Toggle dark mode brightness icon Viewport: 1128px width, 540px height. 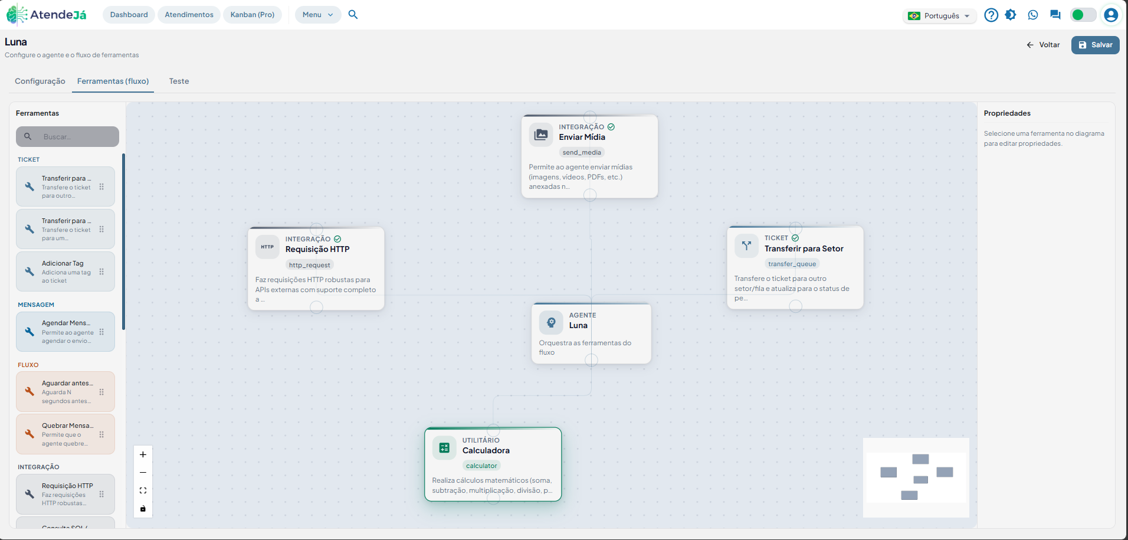tap(1011, 15)
